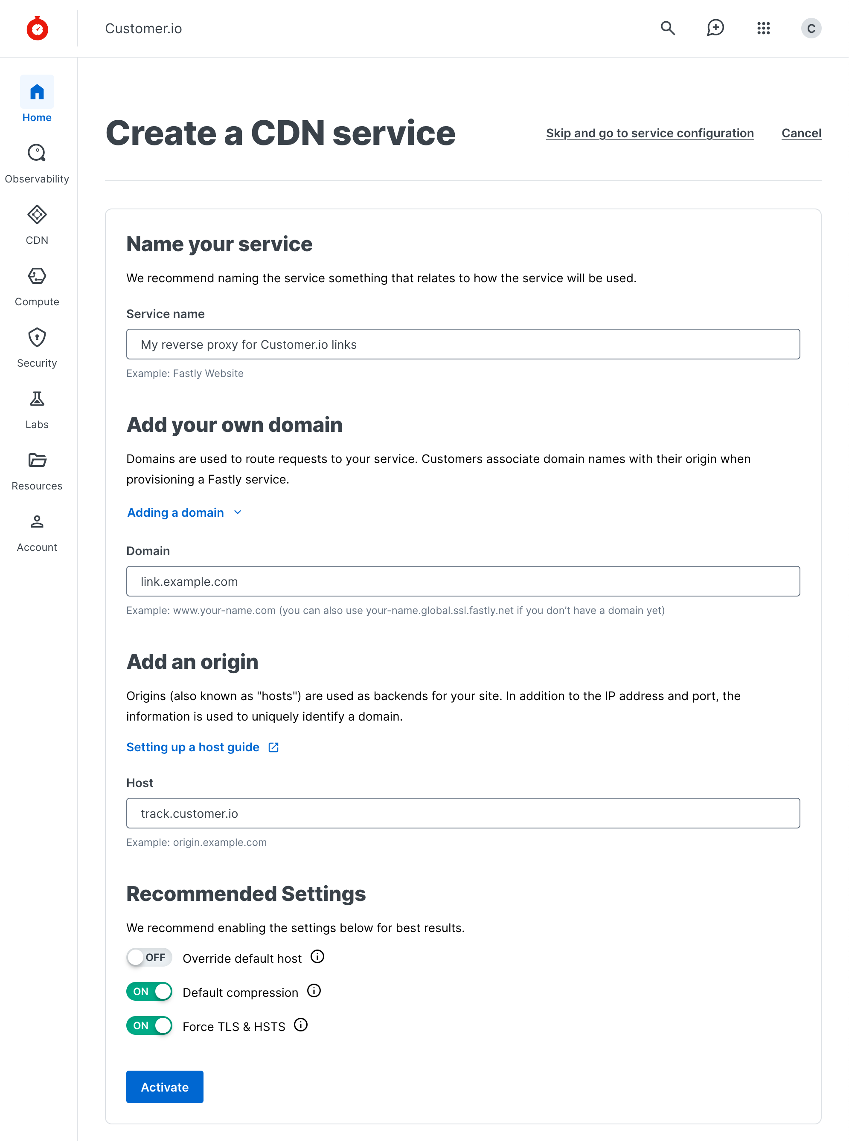
Task: Open the apps grid icon
Action: pos(763,28)
